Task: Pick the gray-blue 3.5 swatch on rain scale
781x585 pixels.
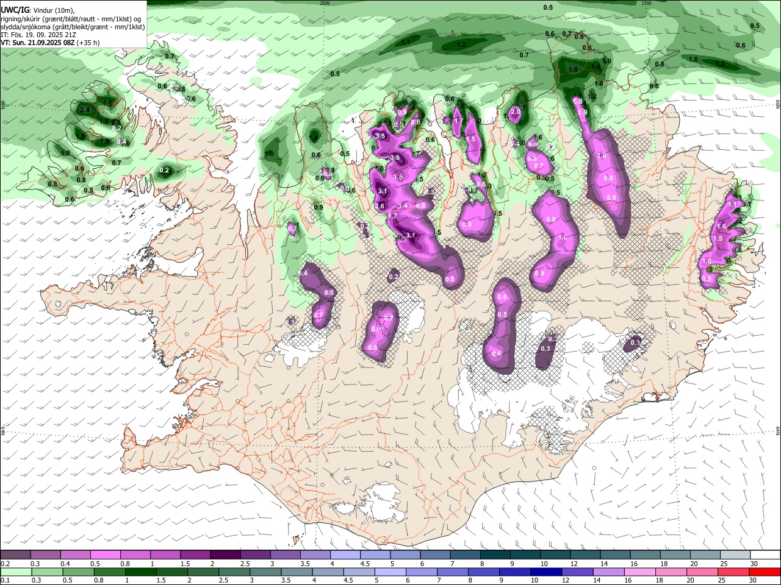Action: pos(297,572)
